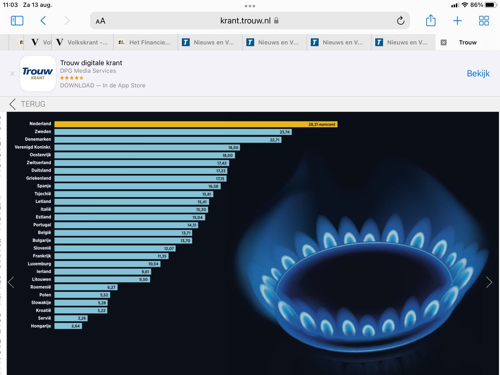Tap the Wi-Fi status icon
Image resolution: width=500 pixels, height=375 pixels.
pyautogui.click(x=465, y=5)
